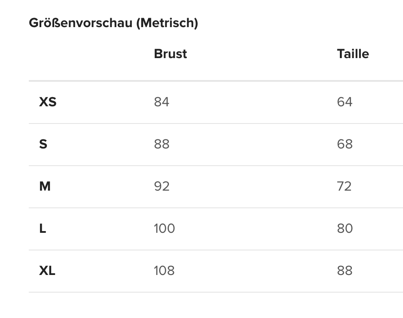Viewport: 403px width, 318px height.
Task: Select the Brust column header
Action: point(170,54)
